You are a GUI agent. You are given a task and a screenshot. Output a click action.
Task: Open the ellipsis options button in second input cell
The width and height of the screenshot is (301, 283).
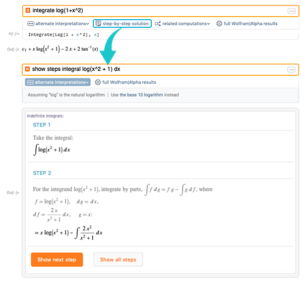point(291,70)
